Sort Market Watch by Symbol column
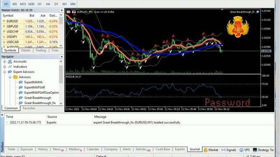 pyautogui.click(x=8, y=16)
